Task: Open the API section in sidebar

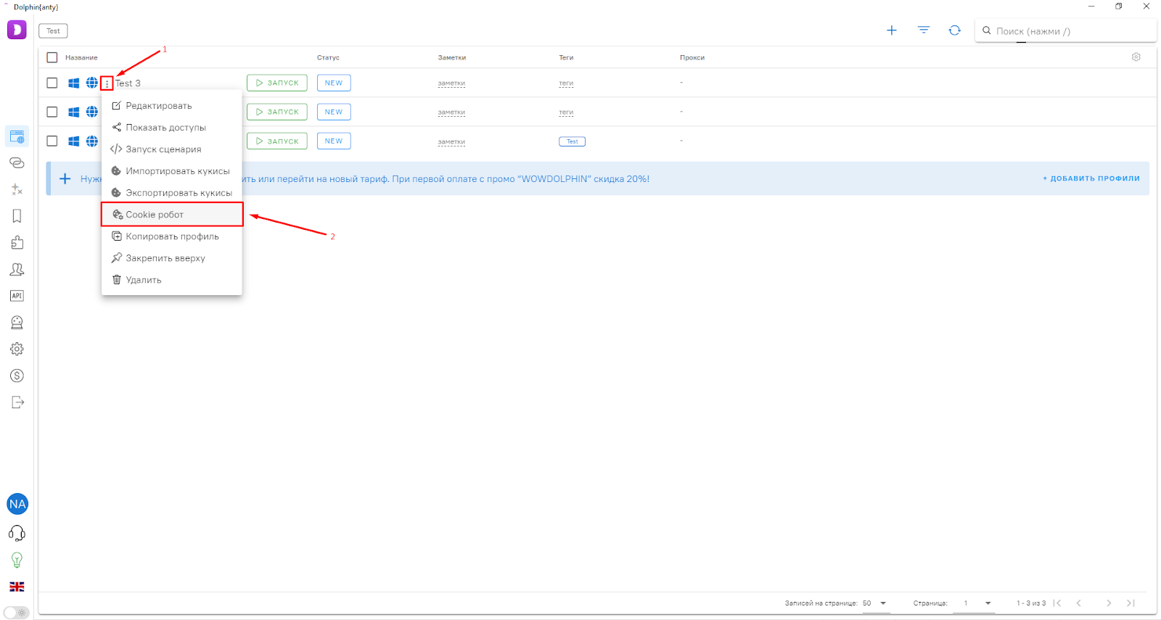Action: coord(17,296)
